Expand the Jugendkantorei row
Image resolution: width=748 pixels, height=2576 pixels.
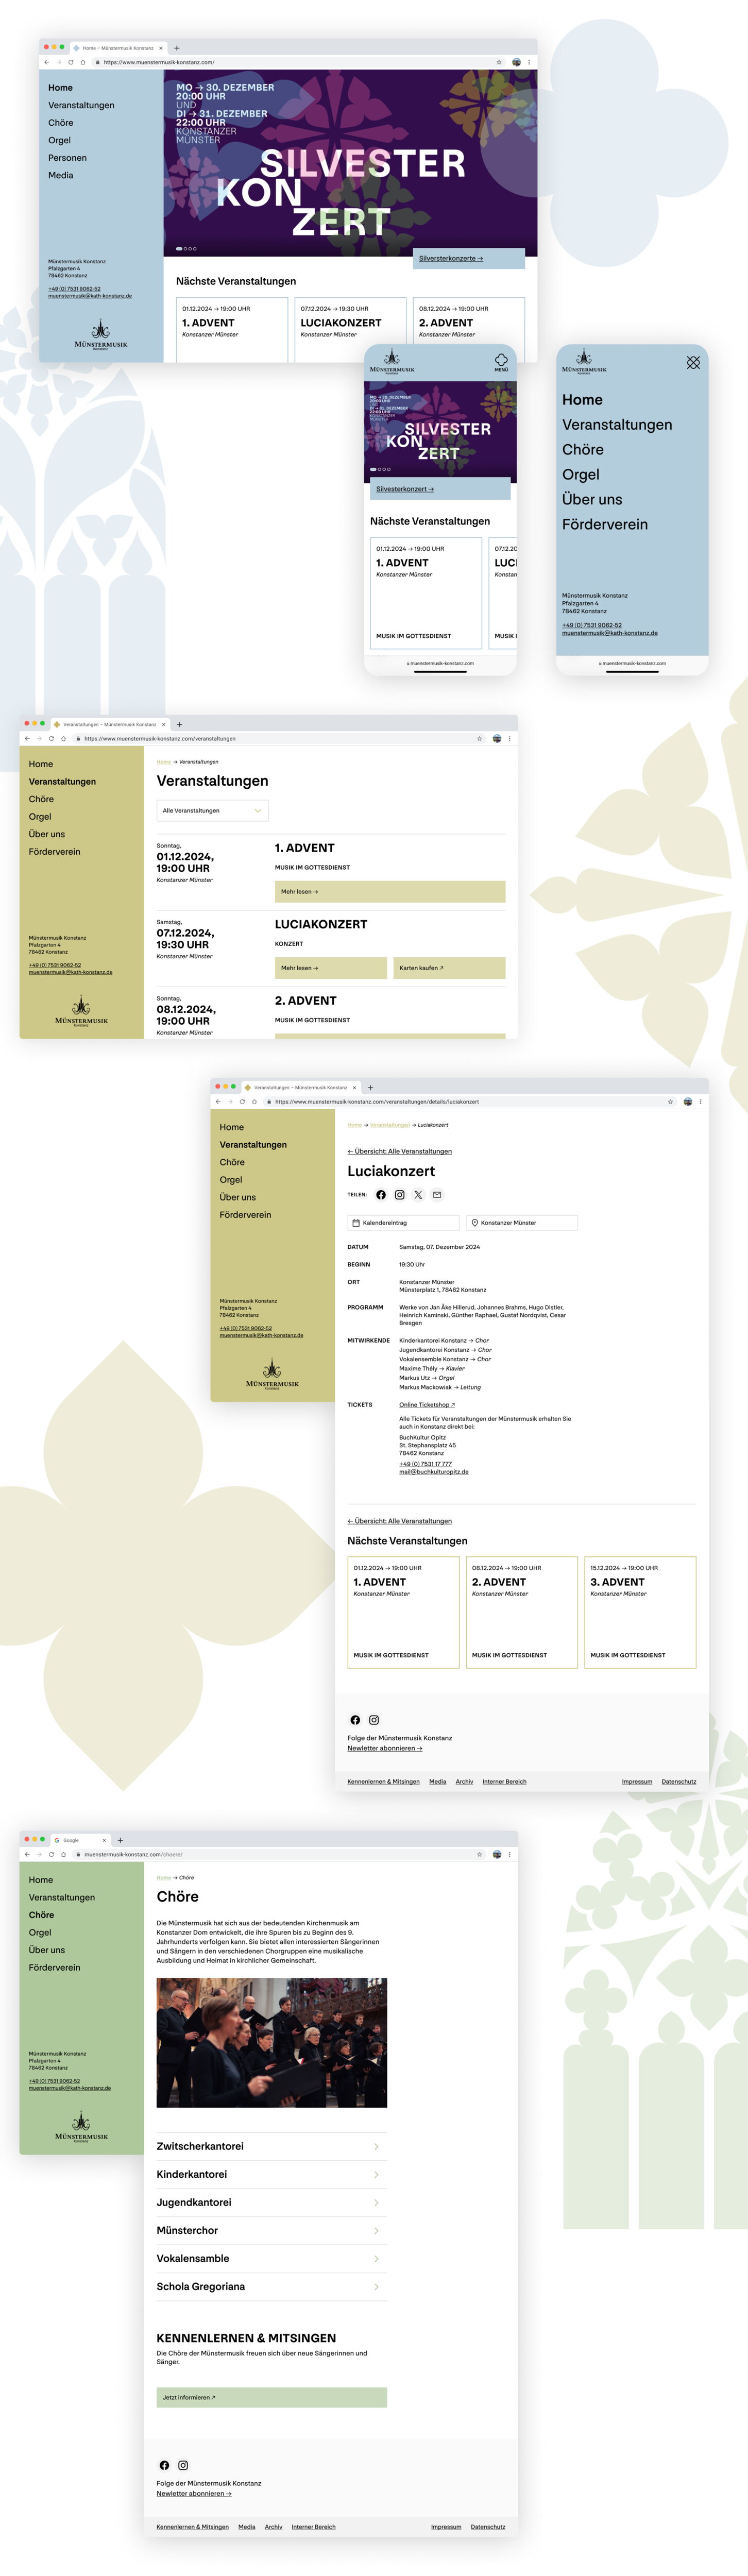[271, 2202]
